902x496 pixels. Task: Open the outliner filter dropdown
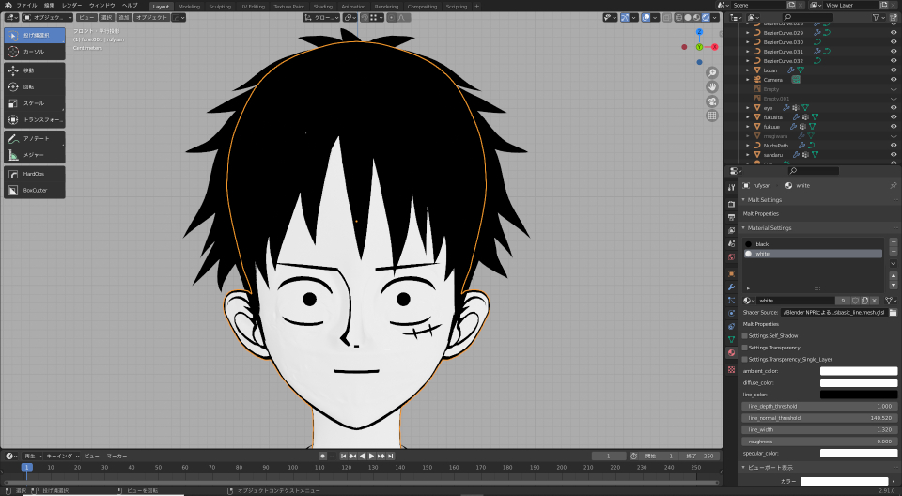(879, 17)
